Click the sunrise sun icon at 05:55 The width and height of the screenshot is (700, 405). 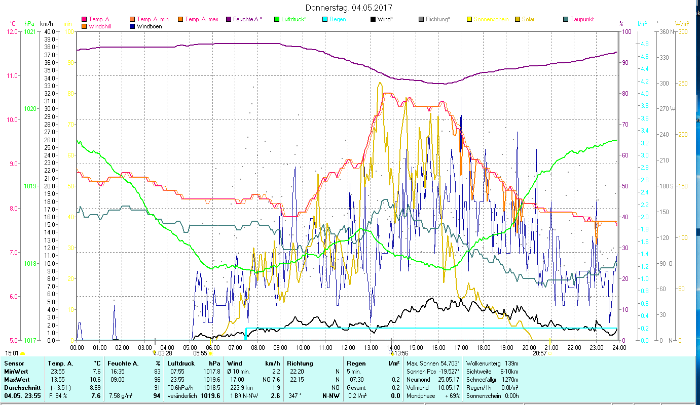pyautogui.click(x=210, y=353)
